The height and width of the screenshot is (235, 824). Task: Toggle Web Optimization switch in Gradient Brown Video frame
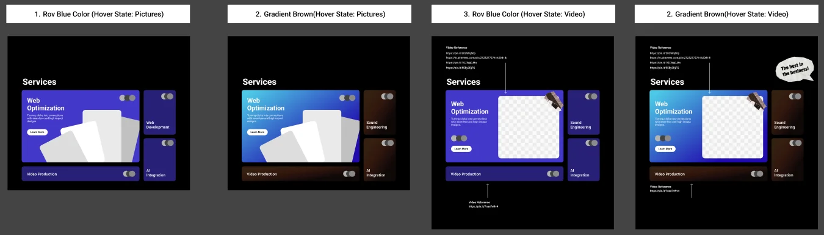[663, 138]
